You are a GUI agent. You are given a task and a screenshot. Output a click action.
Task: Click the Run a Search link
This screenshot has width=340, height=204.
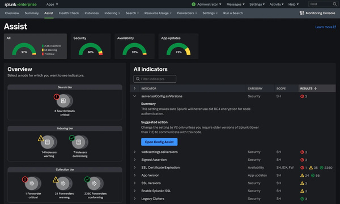(x=233, y=13)
